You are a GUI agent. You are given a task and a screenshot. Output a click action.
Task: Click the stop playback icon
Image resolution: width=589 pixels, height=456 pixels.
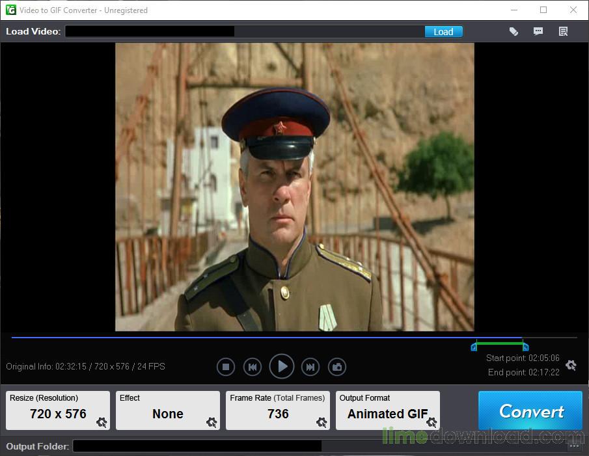[226, 366]
